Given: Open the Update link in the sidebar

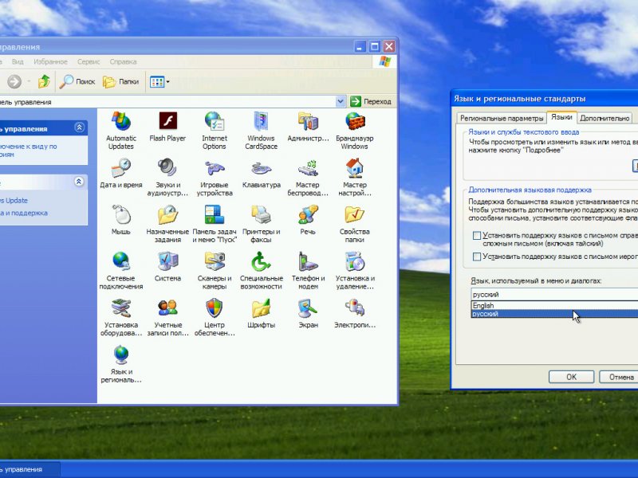Looking at the screenshot, I should pyautogui.click(x=14, y=201).
